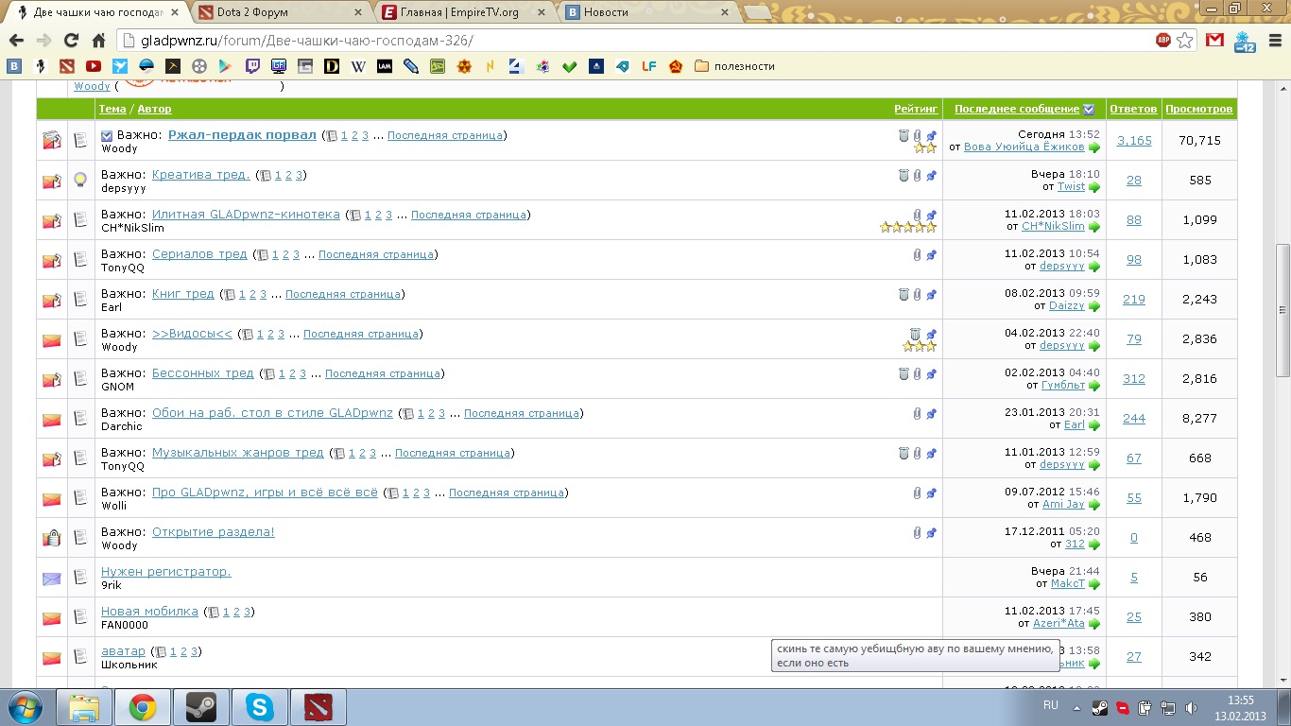
Task: Show hidden system tray icons
Action: 1076,707
